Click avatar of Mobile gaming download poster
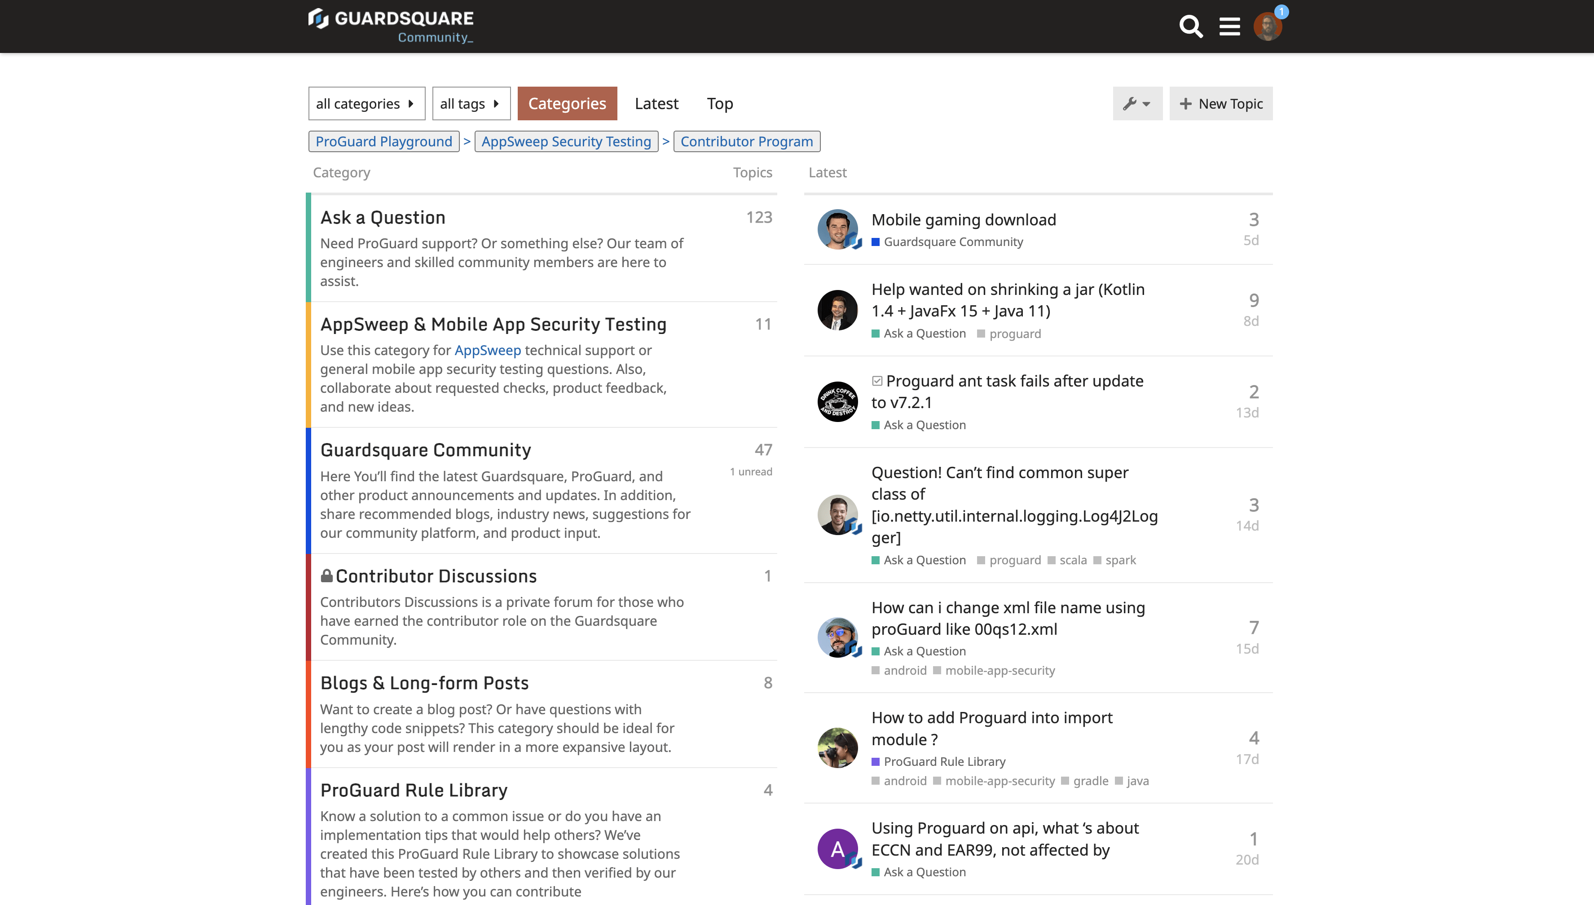1594x905 pixels. [x=837, y=229]
